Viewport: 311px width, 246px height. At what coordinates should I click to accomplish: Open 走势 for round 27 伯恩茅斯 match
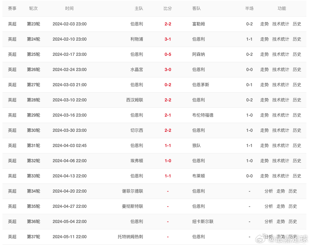pos(264,85)
